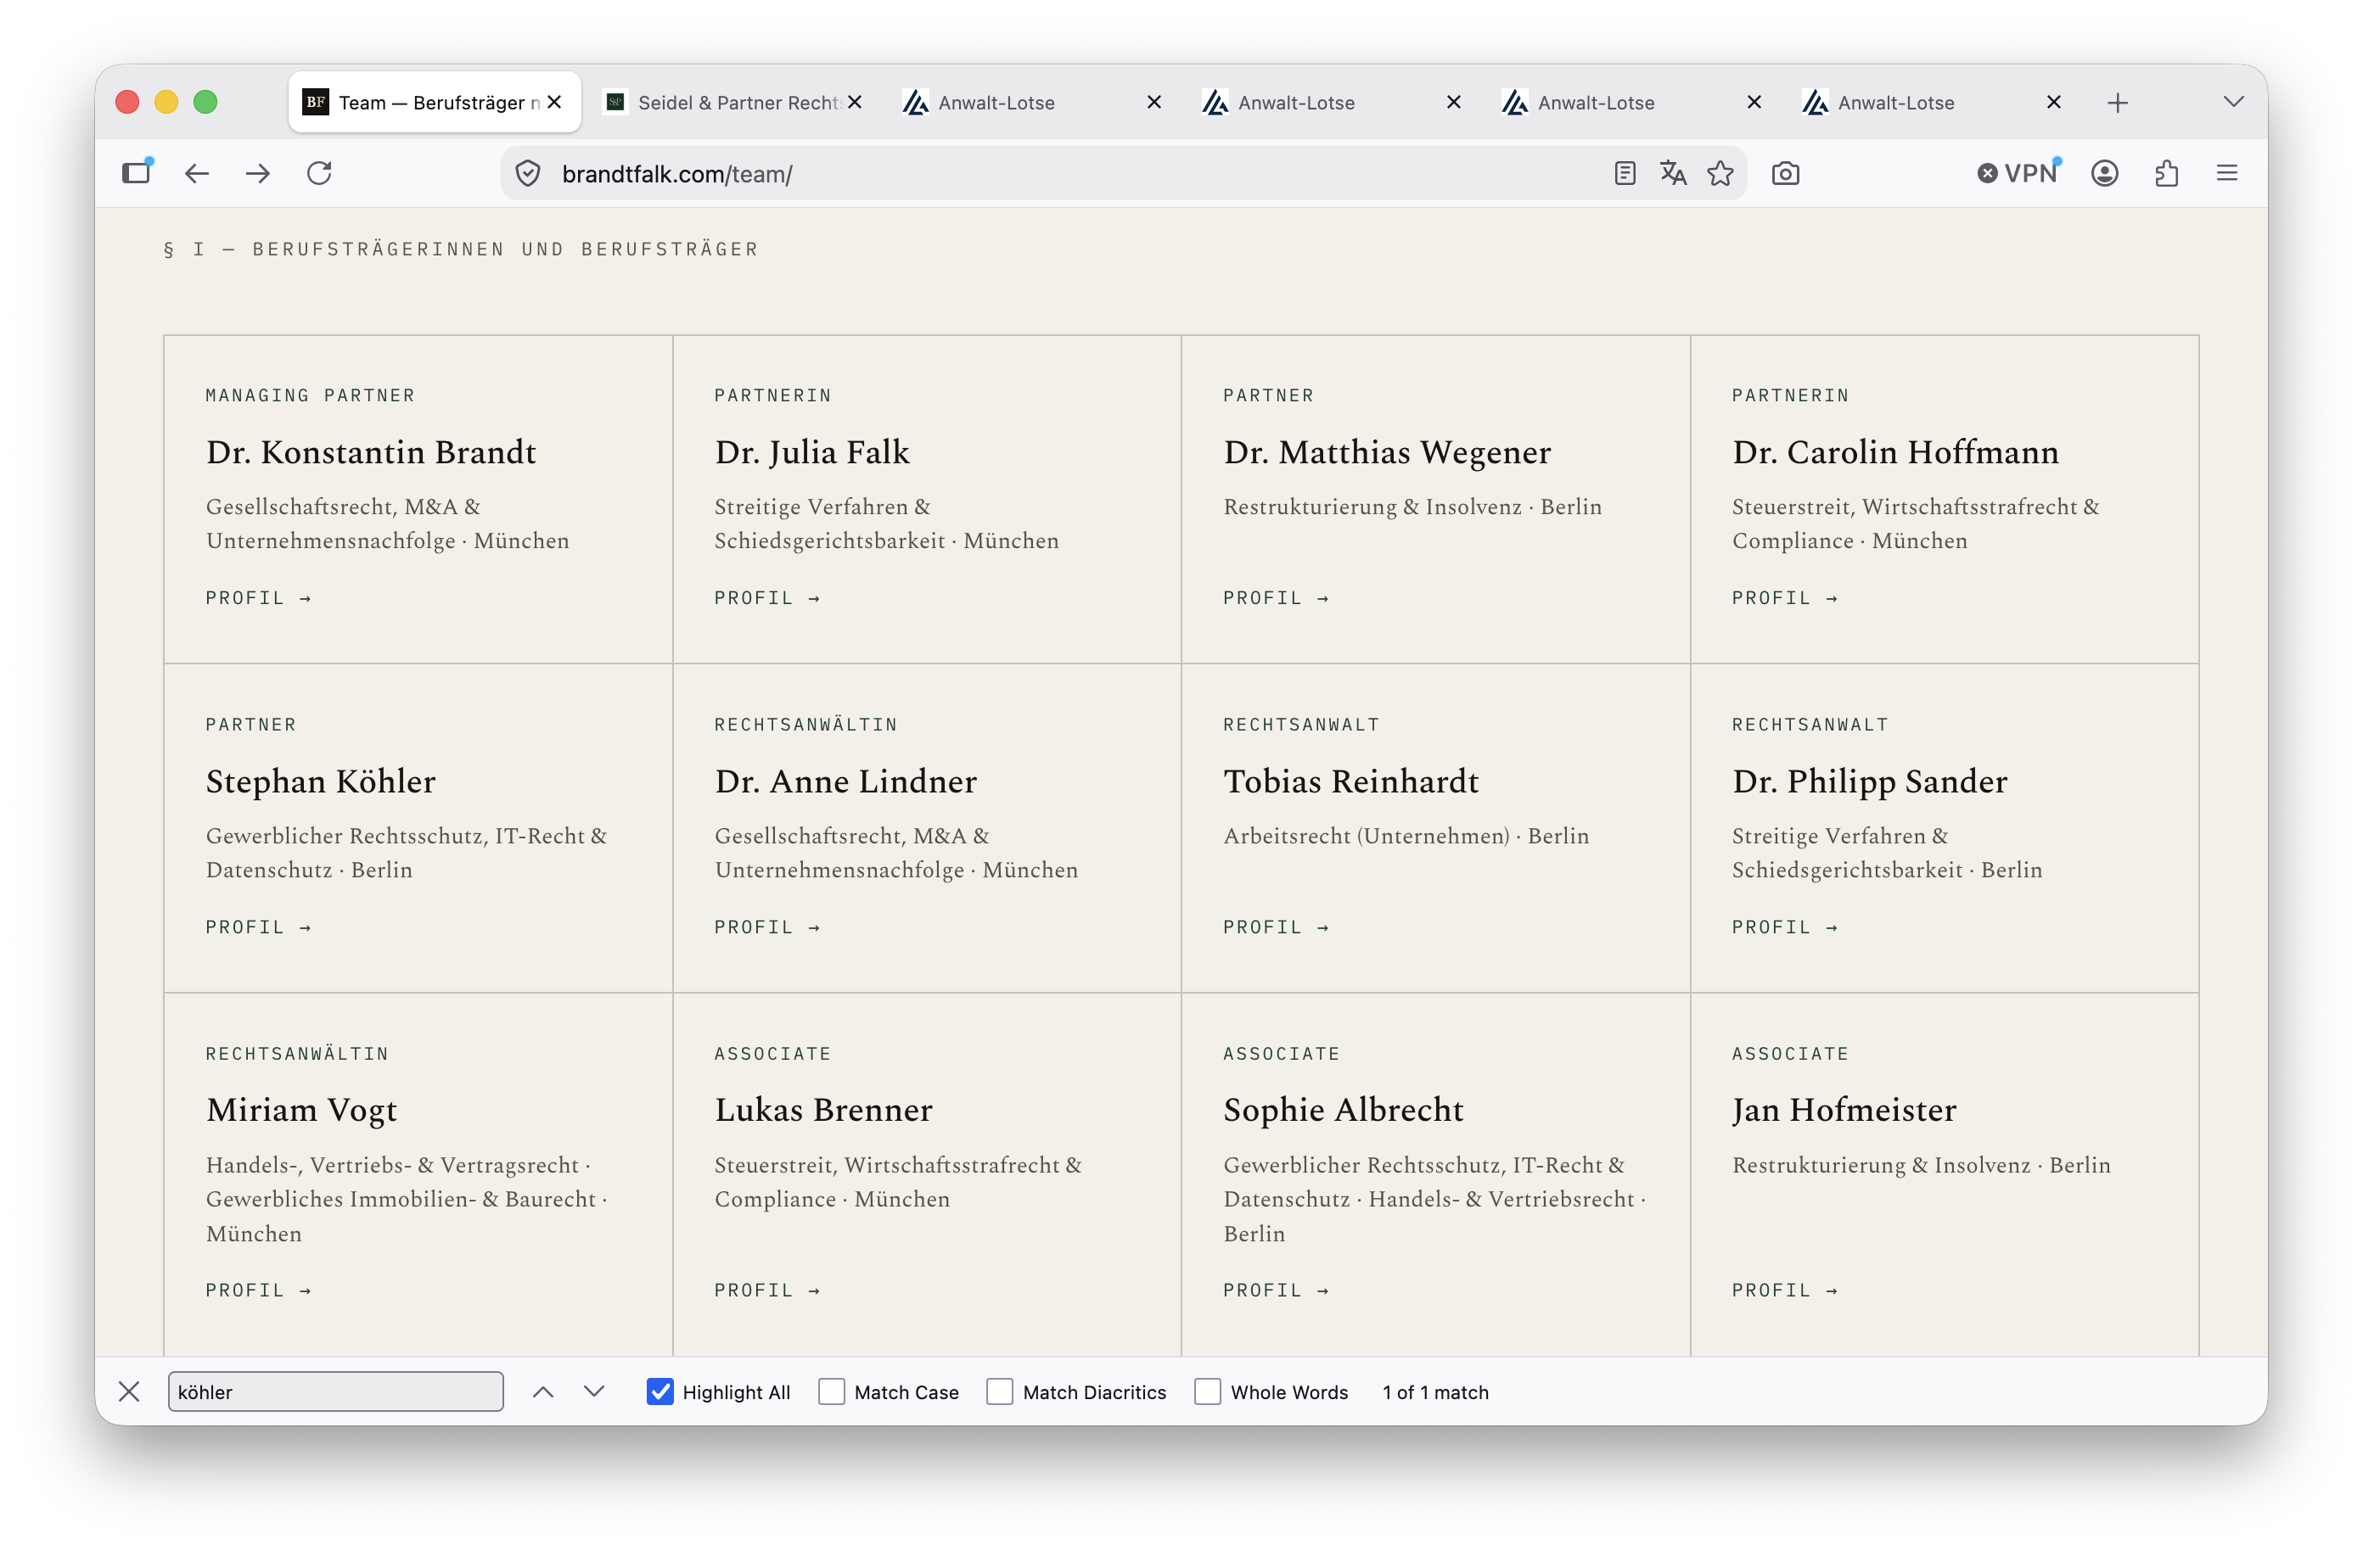The image size is (2363, 1551).
Task: Enable Match Diacritics
Action: click(x=1000, y=1391)
